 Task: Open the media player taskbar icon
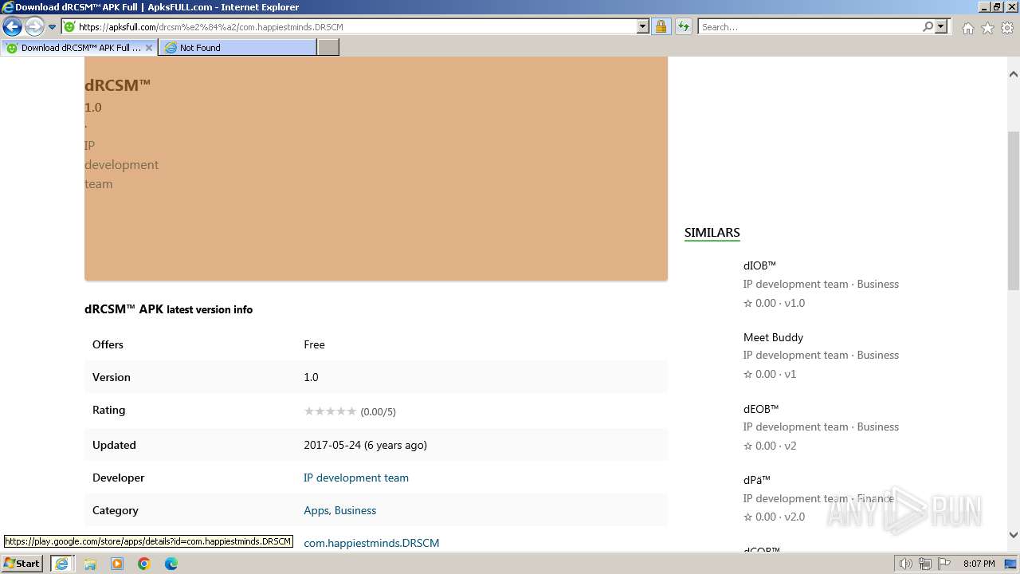point(117,564)
